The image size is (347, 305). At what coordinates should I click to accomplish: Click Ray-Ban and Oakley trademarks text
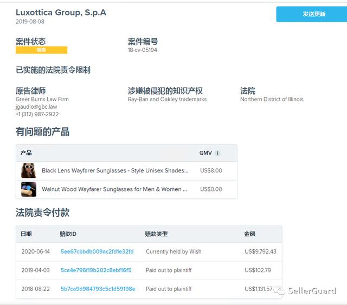(x=168, y=100)
